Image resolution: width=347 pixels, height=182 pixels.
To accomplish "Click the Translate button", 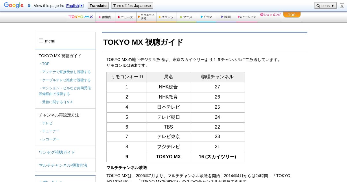I will pos(98,5).
